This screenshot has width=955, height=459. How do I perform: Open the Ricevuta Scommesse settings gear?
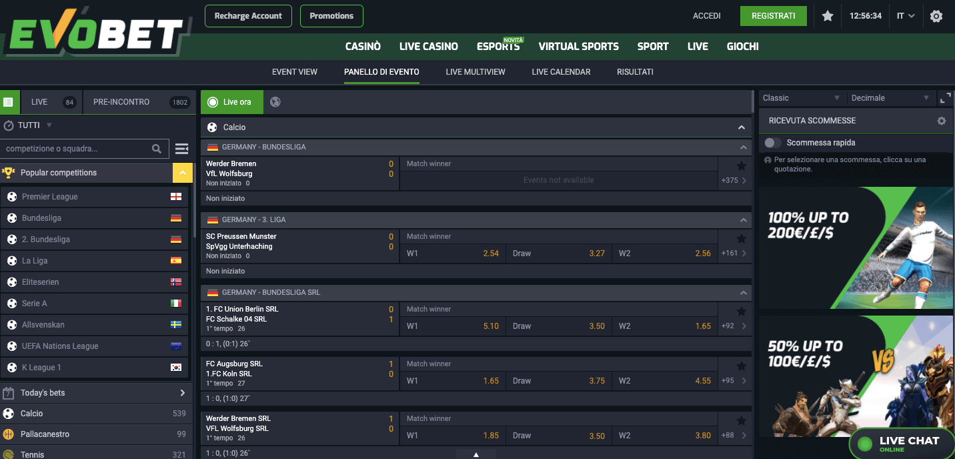[x=941, y=121]
